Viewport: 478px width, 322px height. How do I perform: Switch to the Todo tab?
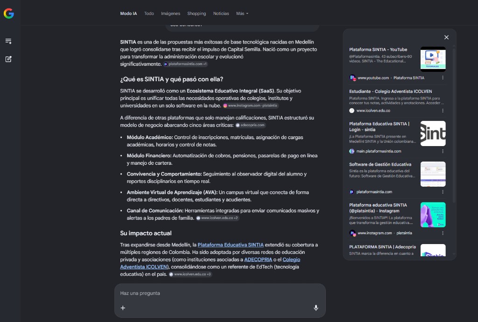tap(149, 14)
